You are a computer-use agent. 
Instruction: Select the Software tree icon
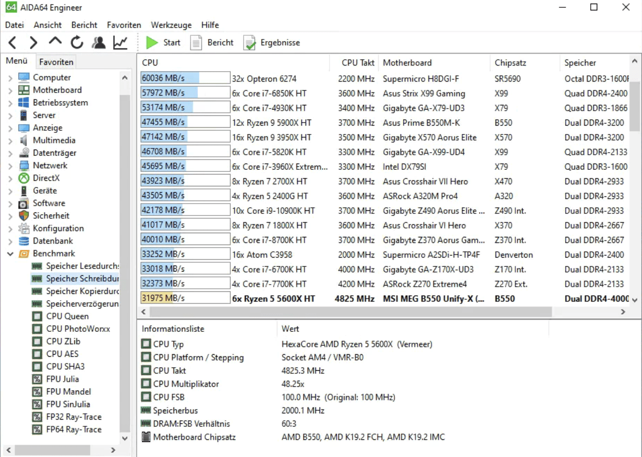click(24, 203)
